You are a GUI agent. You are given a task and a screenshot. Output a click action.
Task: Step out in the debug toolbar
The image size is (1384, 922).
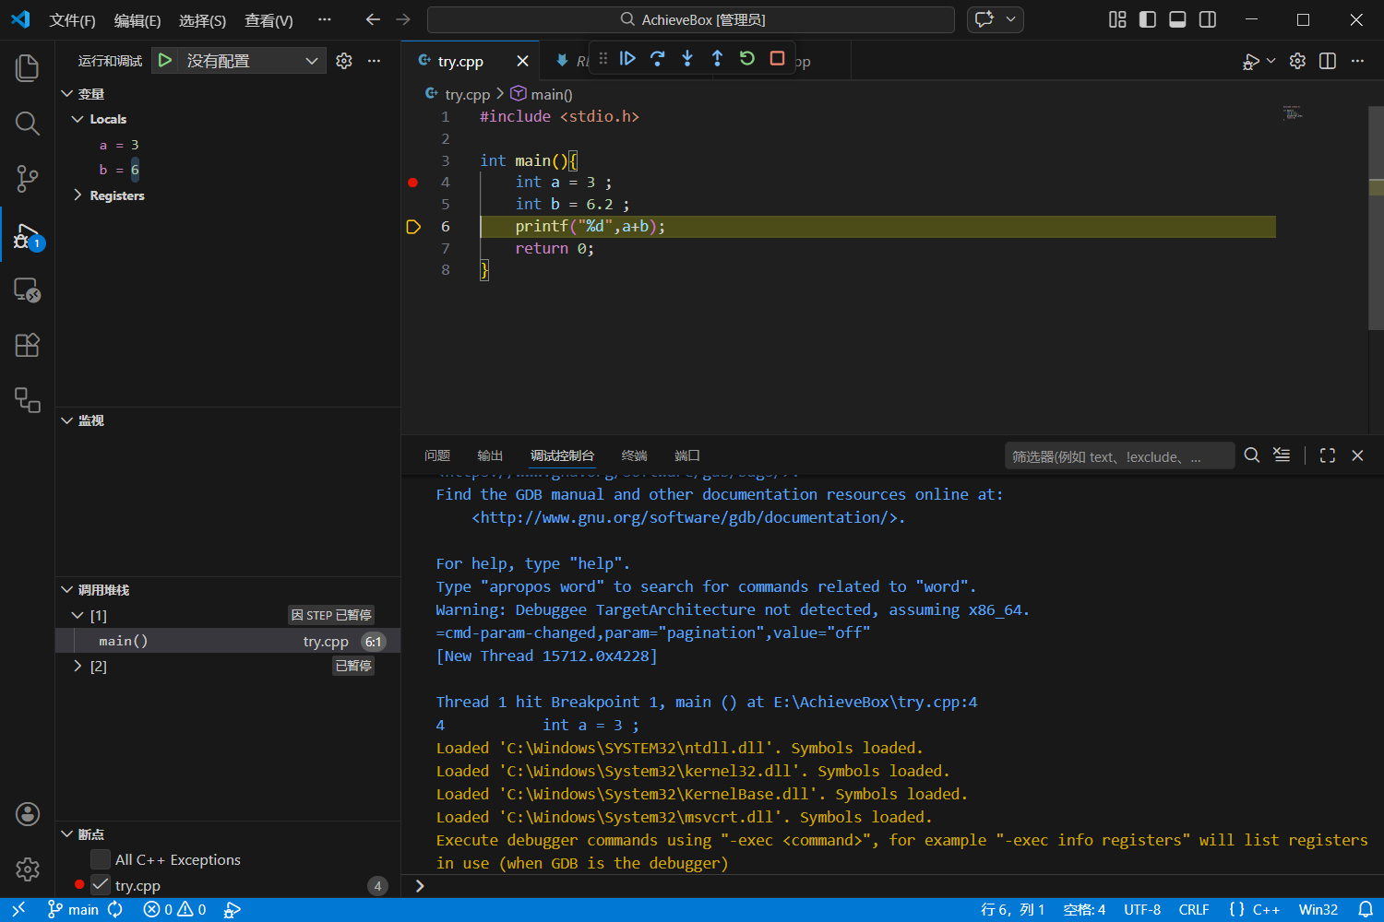point(717,59)
